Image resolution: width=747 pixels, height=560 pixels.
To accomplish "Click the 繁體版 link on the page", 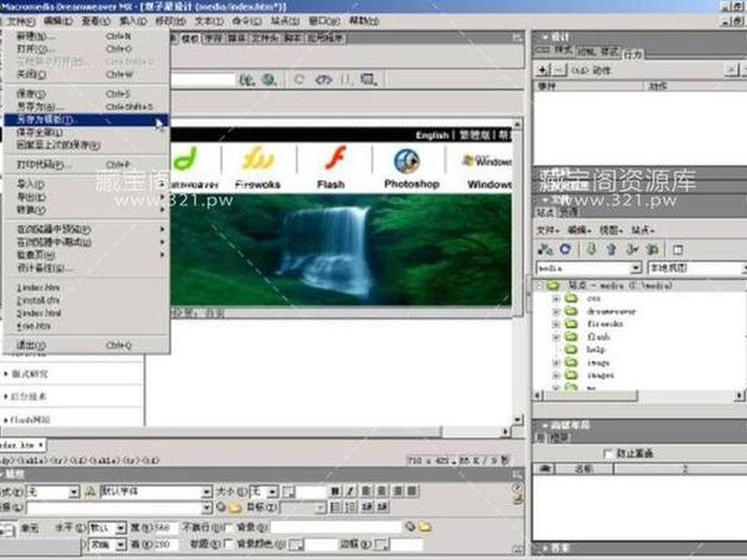I will [x=474, y=135].
